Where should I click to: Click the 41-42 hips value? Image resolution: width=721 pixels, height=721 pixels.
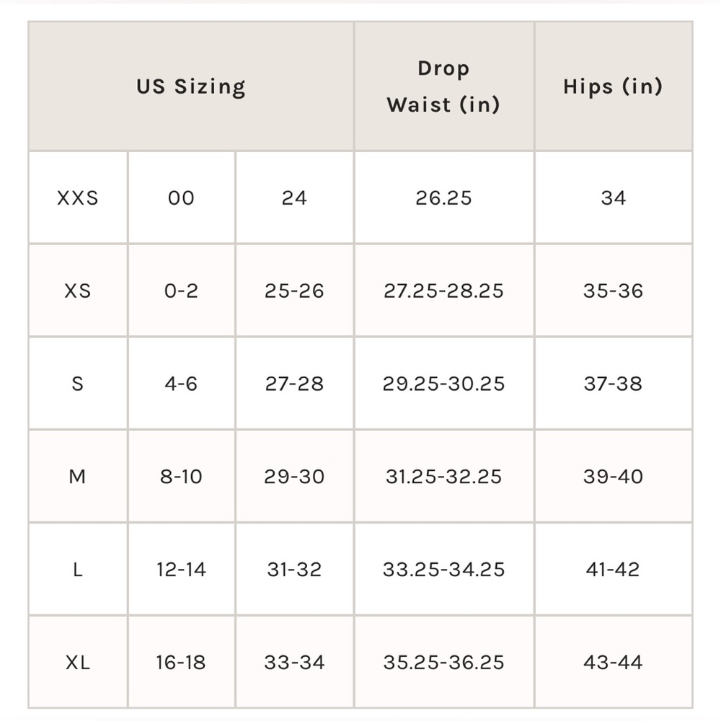pyautogui.click(x=614, y=570)
